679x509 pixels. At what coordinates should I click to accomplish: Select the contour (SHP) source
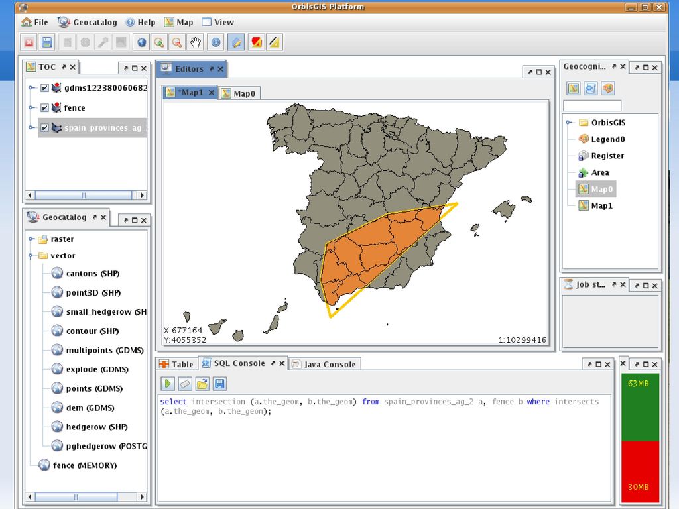(x=86, y=331)
